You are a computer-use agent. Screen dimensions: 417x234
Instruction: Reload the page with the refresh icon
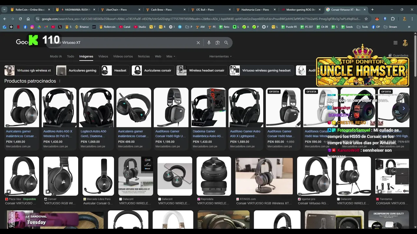pyautogui.click(x=20, y=19)
